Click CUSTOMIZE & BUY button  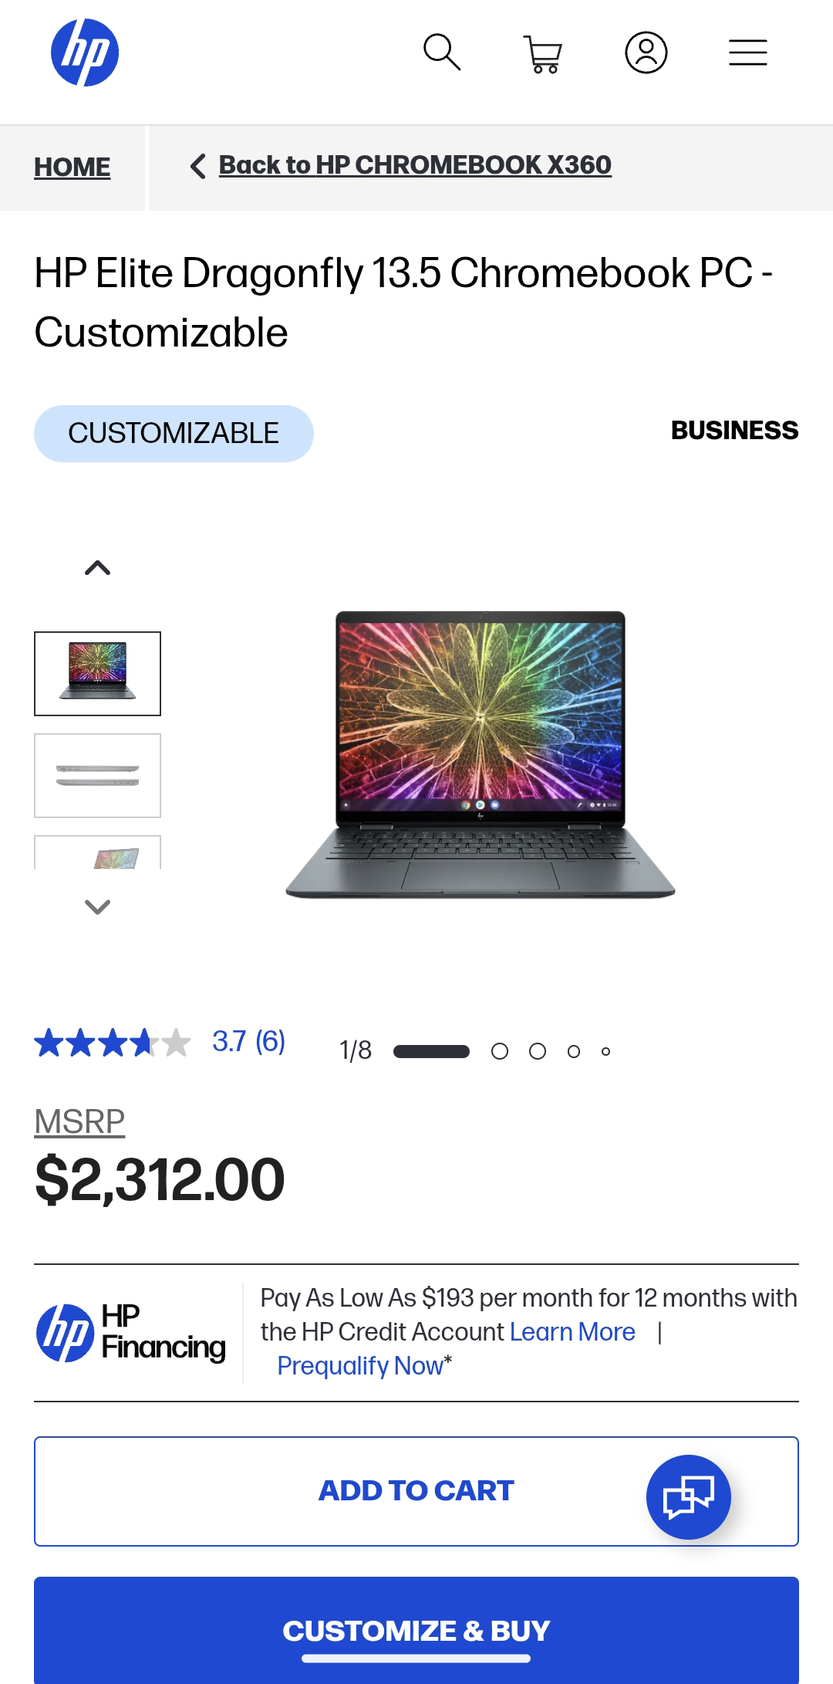pyautogui.click(x=416, y=1630)
